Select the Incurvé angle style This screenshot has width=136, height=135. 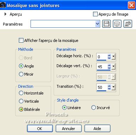pos(93,108)
